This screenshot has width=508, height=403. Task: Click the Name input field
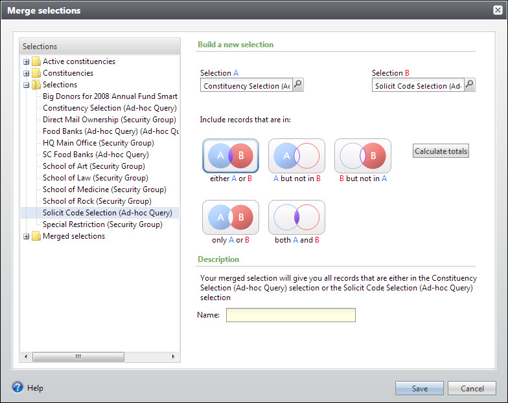290,314
